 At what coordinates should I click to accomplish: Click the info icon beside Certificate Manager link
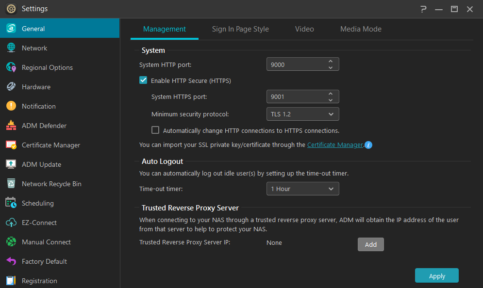tap(368, 144)
